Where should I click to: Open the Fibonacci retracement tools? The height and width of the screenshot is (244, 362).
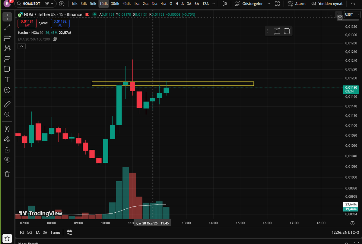(x=7, y=38)
